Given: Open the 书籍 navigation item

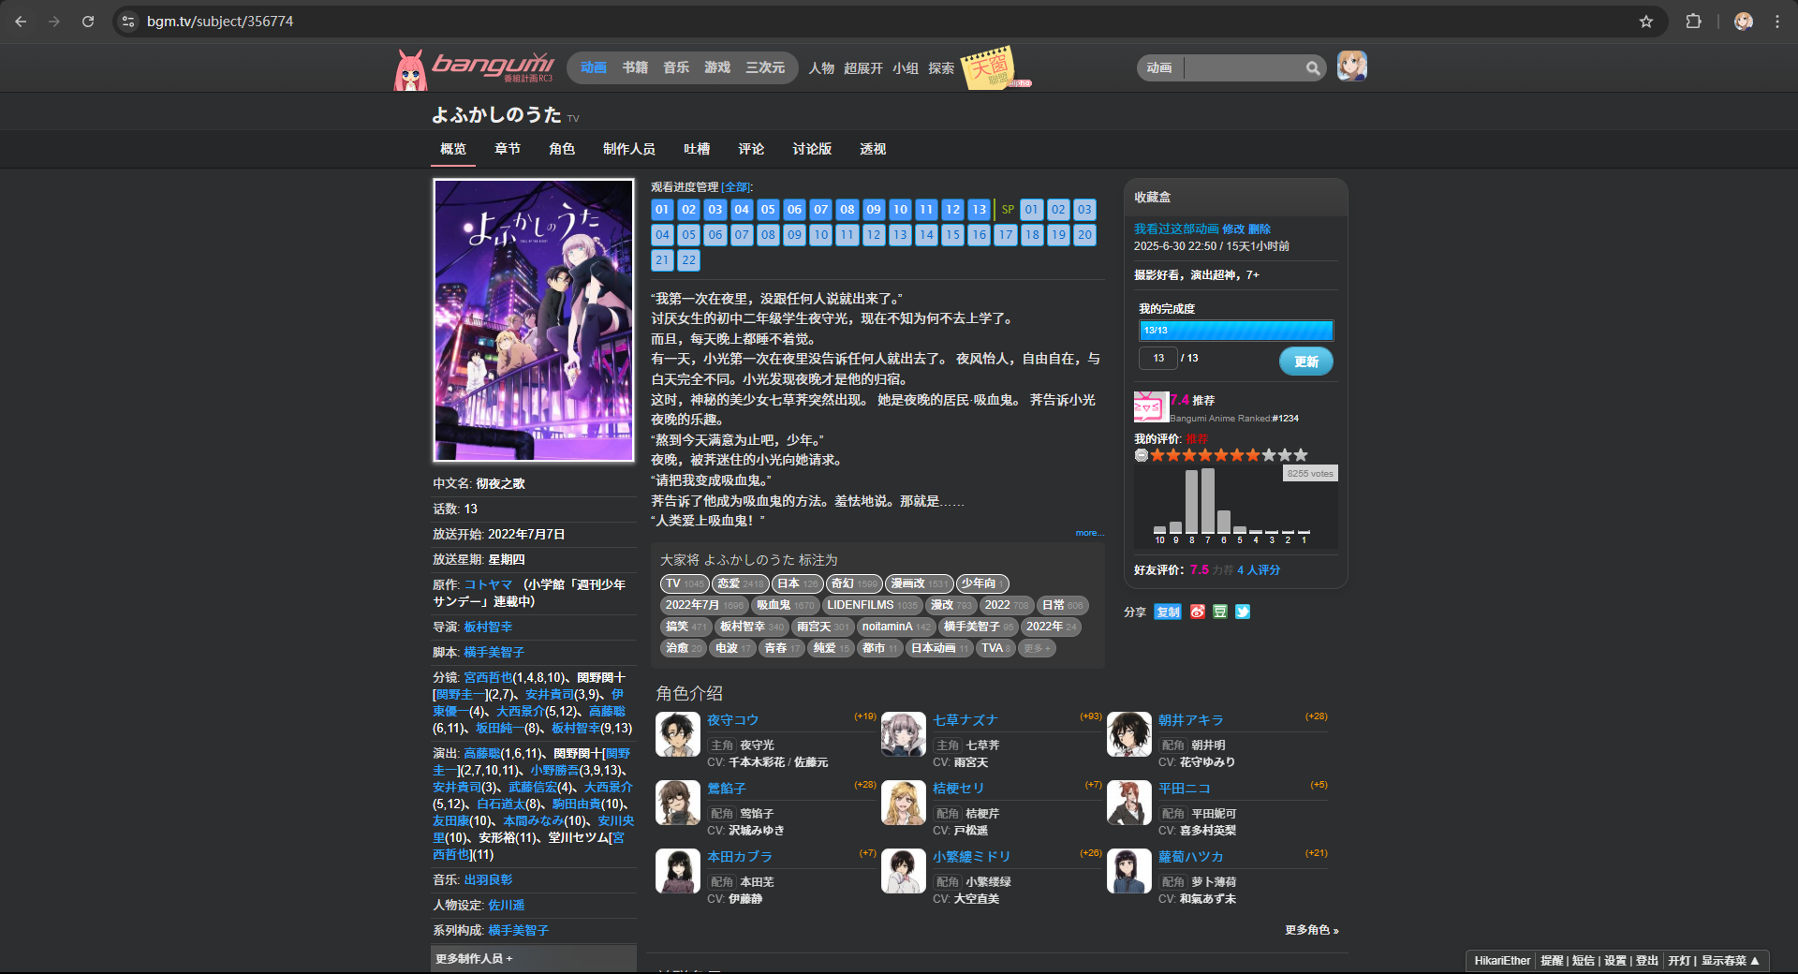Looking at the screenshot, I should 635,67.
